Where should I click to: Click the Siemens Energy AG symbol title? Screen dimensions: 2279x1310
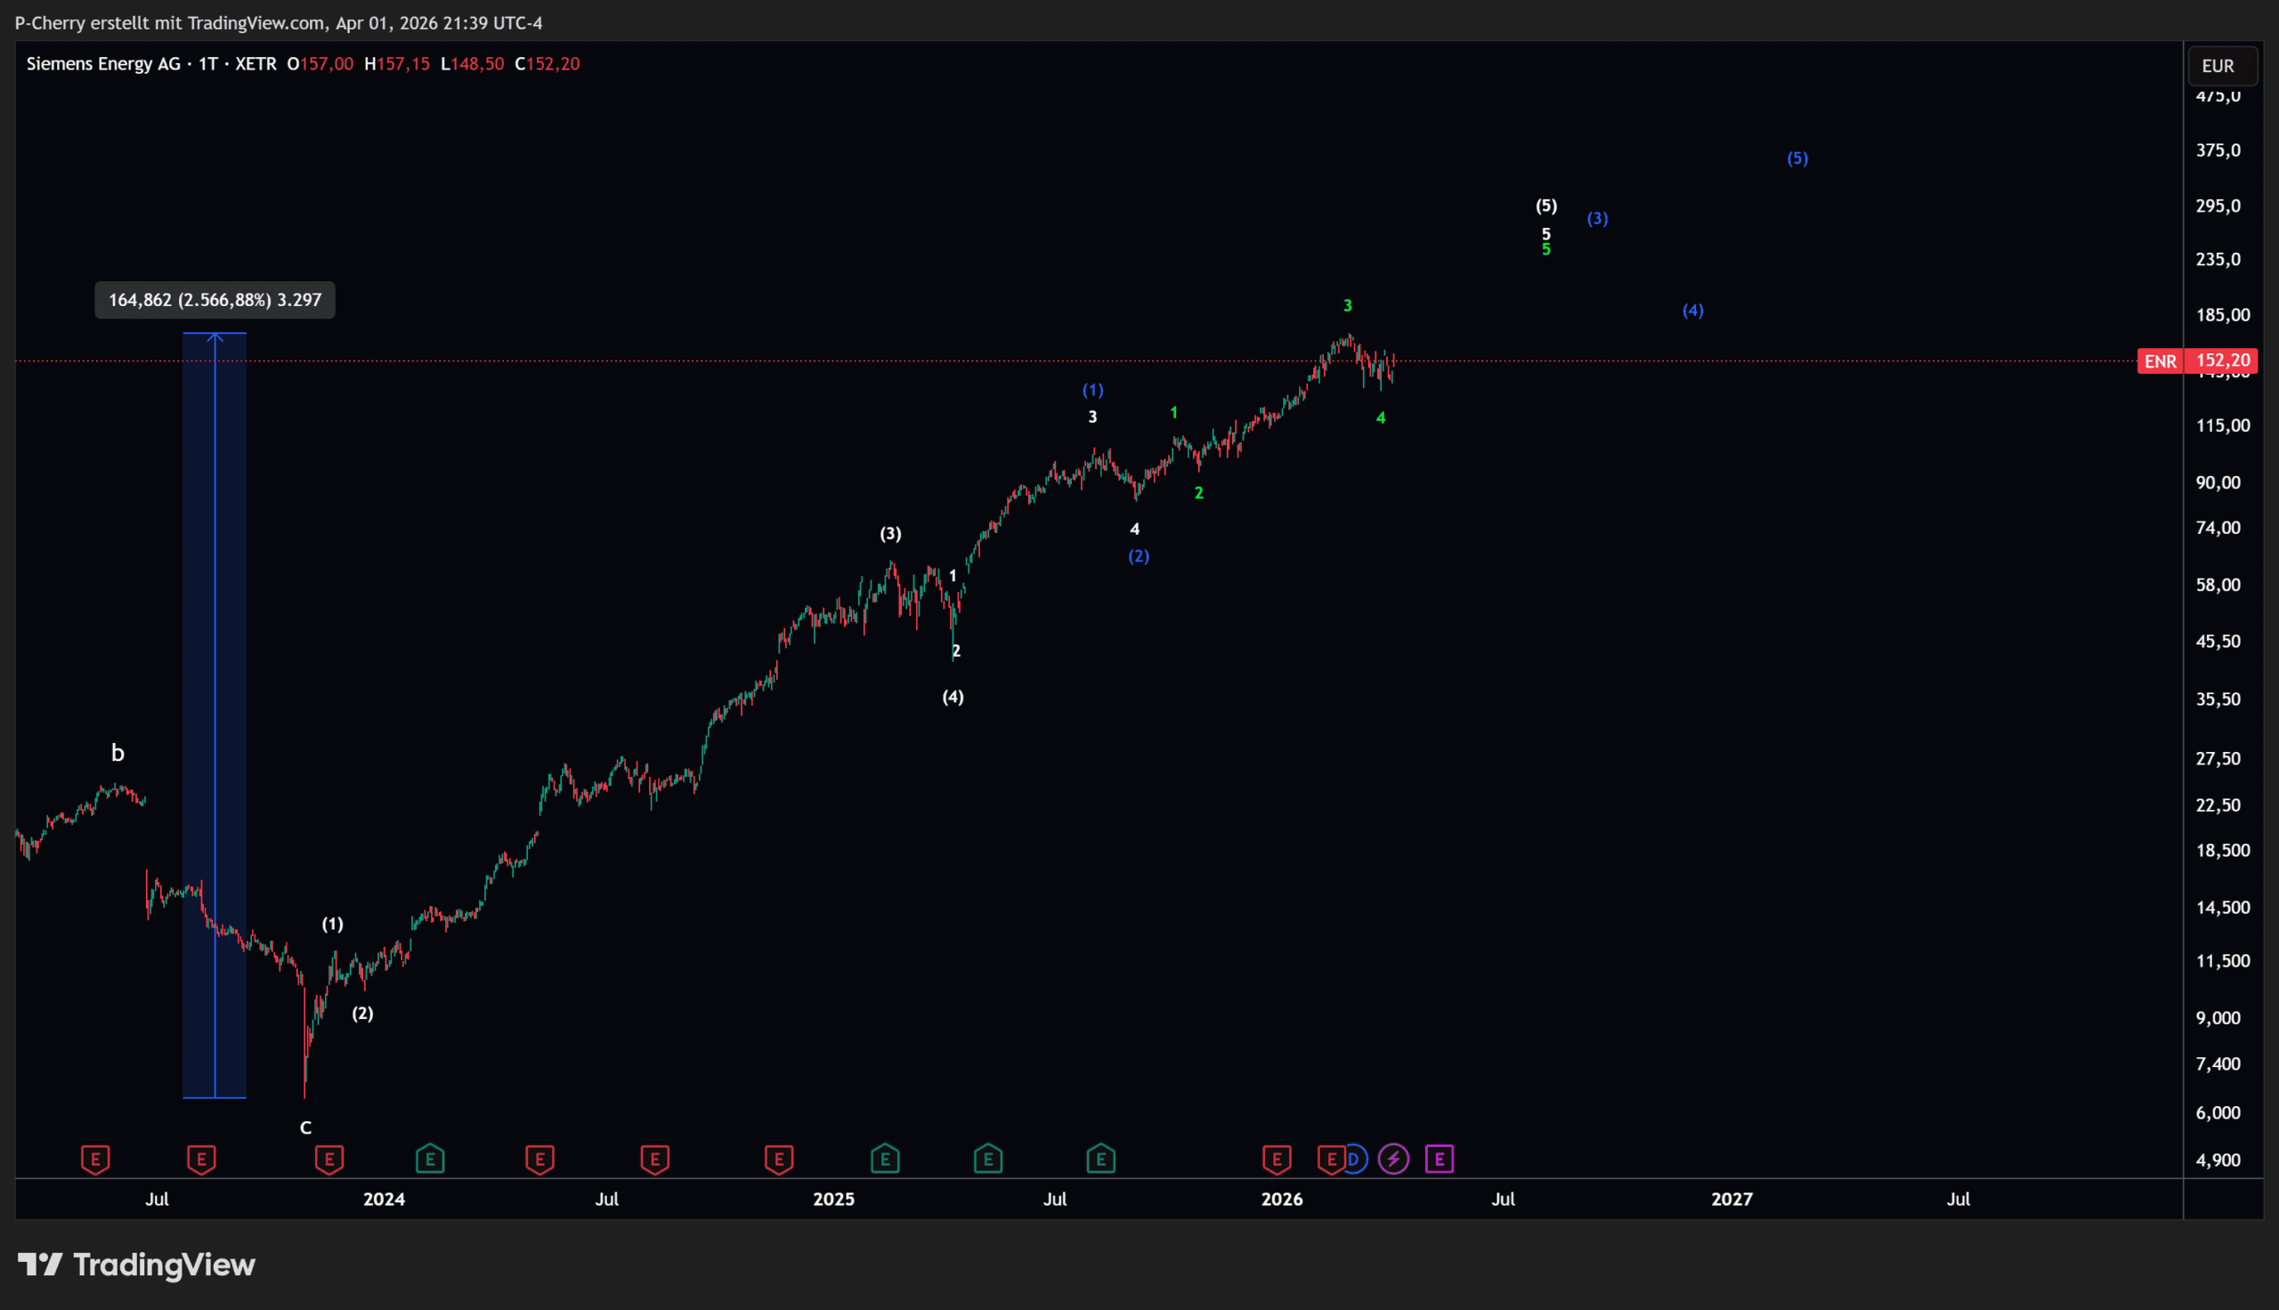pos(103,64)
